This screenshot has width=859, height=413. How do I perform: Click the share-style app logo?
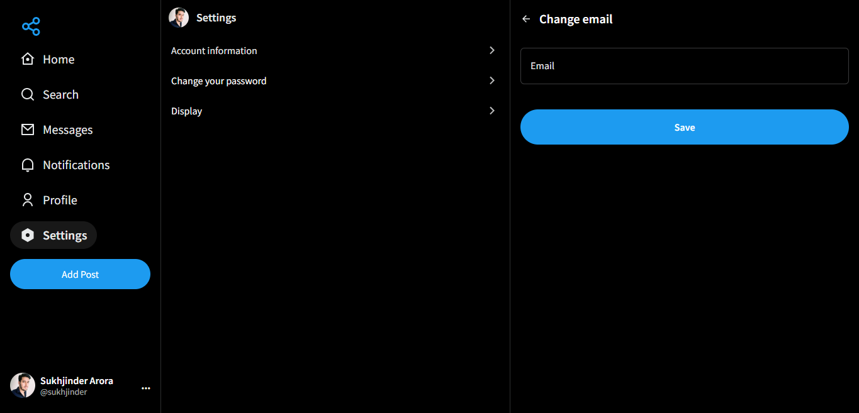click(x=31, y=26)
